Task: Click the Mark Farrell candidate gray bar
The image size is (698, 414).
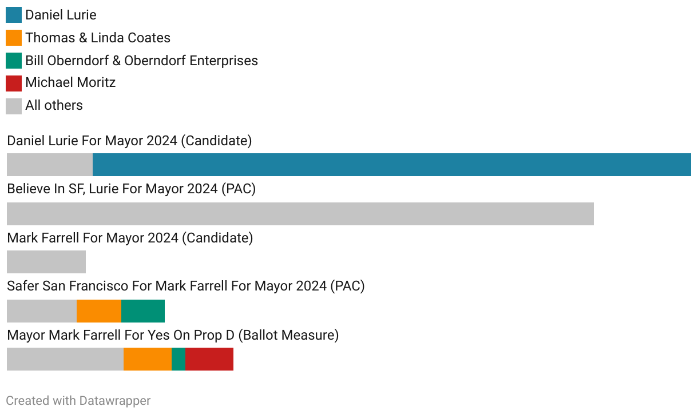Action: (46, 262)
